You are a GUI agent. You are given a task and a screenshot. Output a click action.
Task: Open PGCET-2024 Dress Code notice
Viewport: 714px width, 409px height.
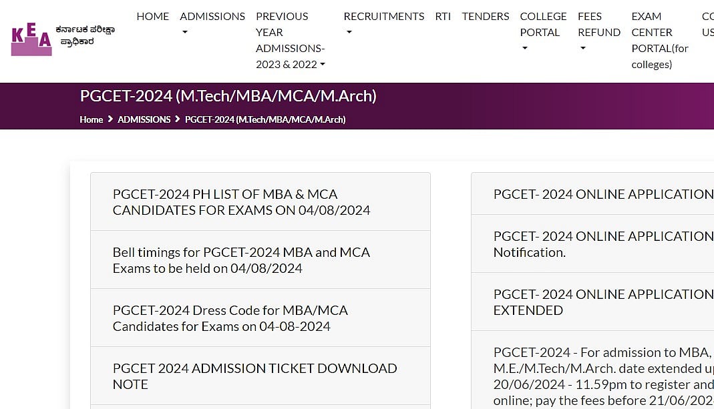click(x=230, y=318)
